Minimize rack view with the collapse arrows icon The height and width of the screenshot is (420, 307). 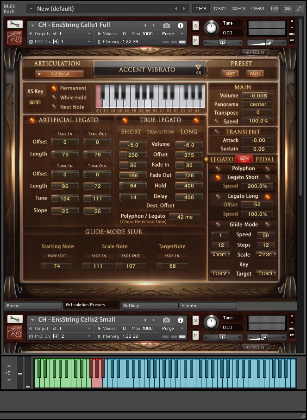point(299,8)
